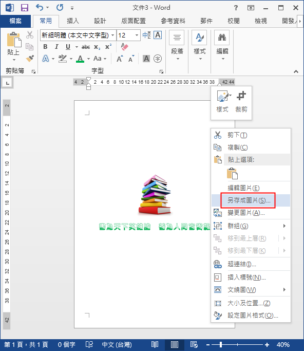
Task: Open the Word Help question mark
Action: (236, 8)
